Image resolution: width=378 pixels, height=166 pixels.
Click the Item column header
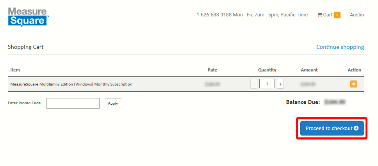click(15, 70)
